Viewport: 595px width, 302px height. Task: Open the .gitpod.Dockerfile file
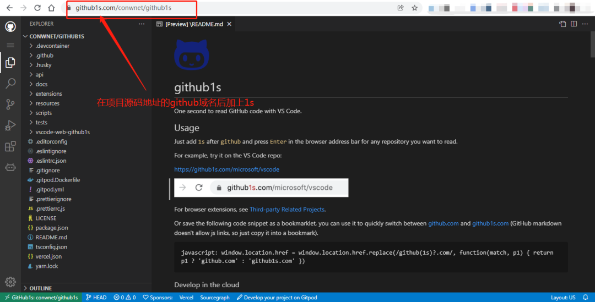click(x=87, y=180)
